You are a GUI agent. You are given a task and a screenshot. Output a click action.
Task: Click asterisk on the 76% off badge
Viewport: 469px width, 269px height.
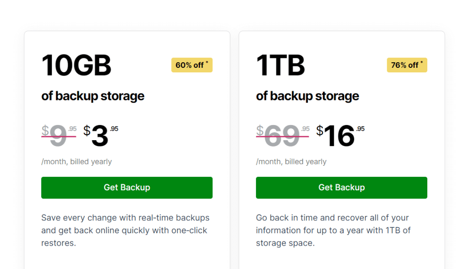click(422, 62)
